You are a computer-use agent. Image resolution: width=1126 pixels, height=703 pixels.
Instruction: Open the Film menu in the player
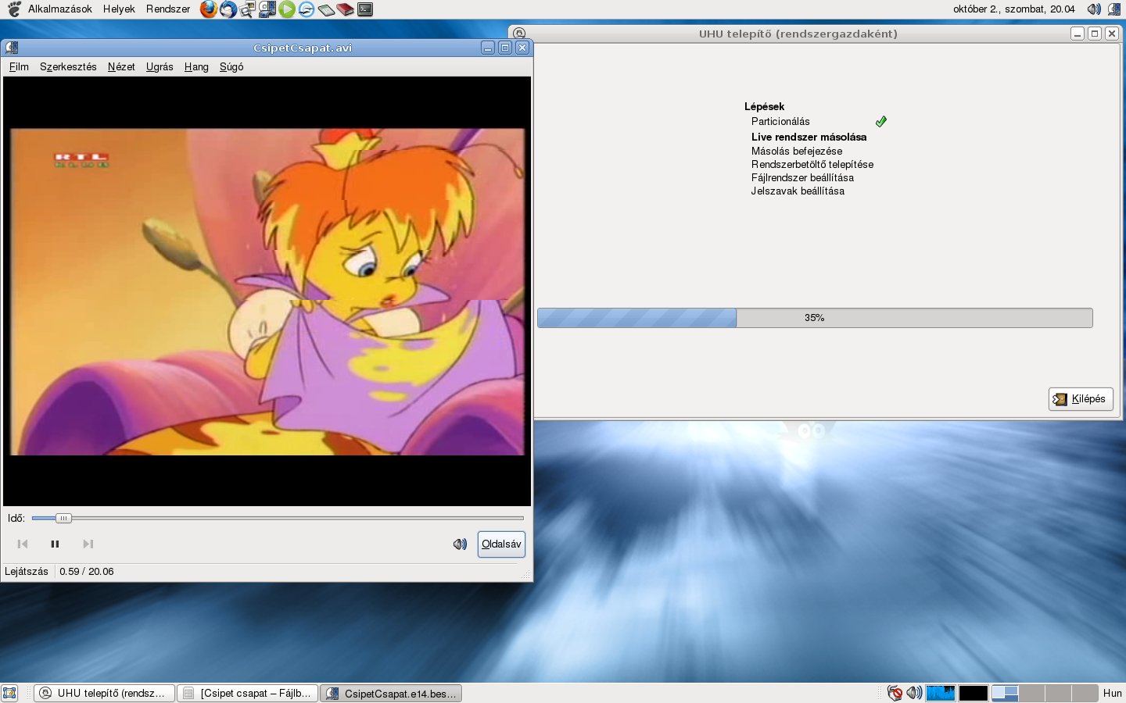point(19,66)
